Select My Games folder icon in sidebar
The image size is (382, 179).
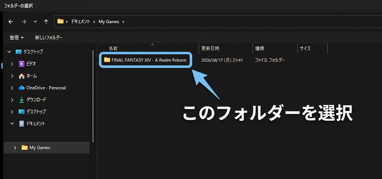click(24, 148)
